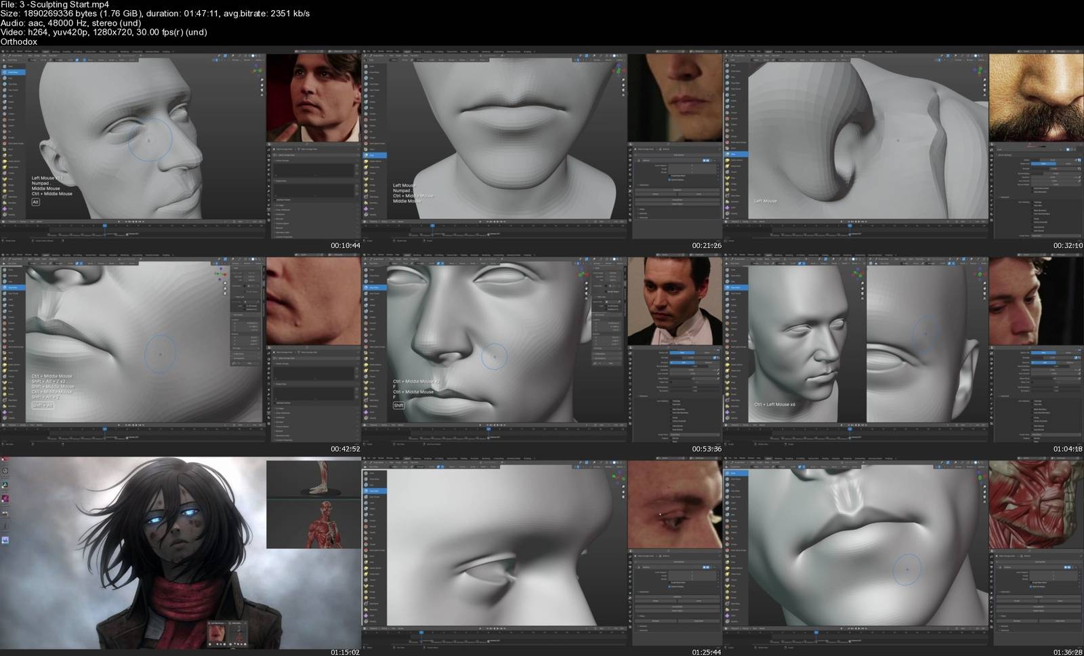Open Sculpt Plane dropdown in the 01:04:18 frame
The width and height of the screenshot is (1084, 656).
pyautogui.click(x=1054, y=434)
